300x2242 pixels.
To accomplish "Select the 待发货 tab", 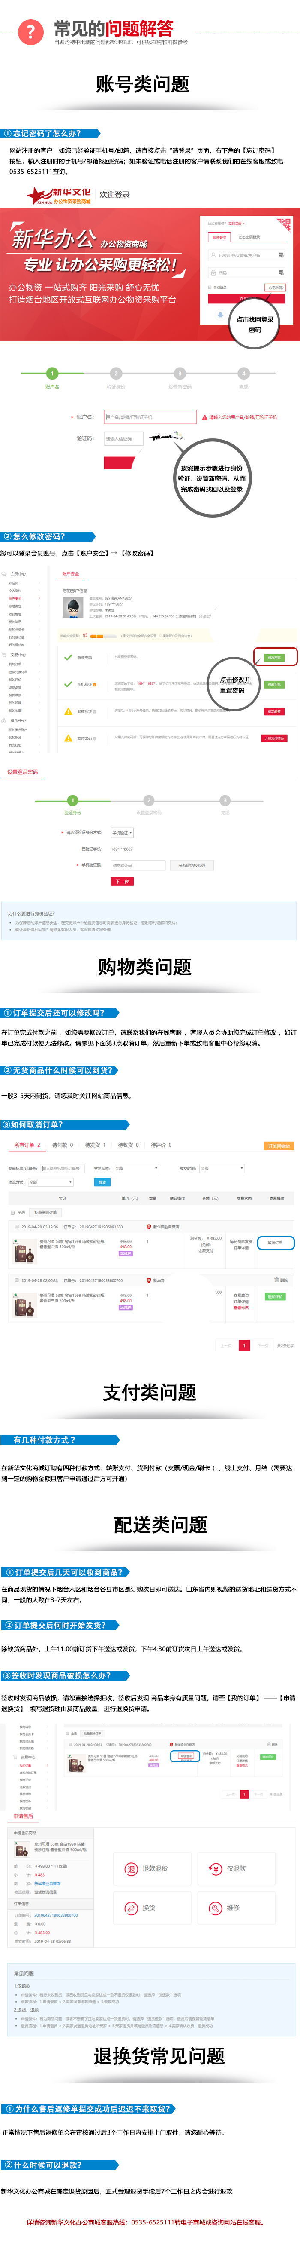I will (x=96, y=1145).
